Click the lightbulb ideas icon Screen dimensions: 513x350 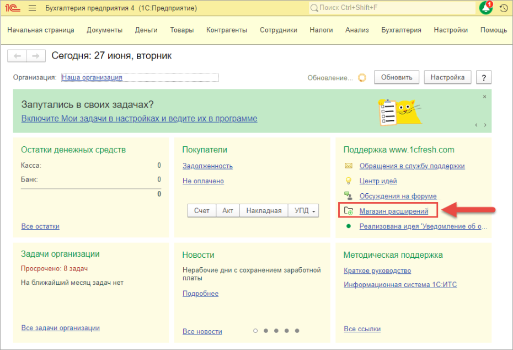click(x=349, y=181)
